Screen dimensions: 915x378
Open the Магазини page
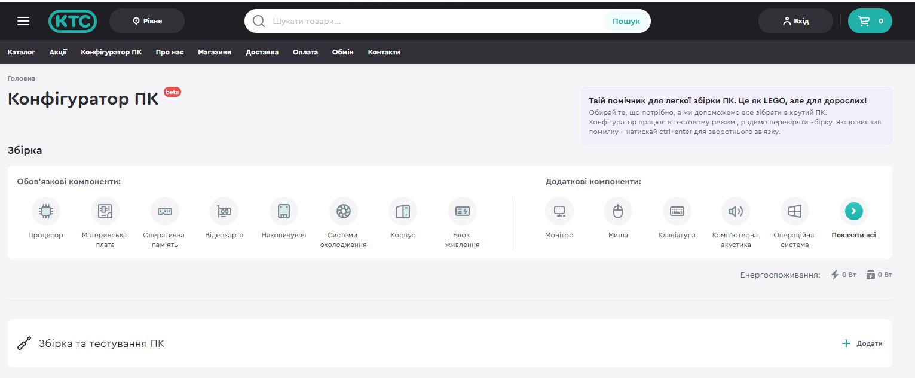click(215, 52)
